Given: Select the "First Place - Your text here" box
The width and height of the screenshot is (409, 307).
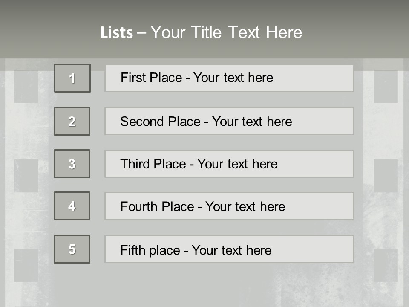Looking at the screenshot, I should pos(229,78).
